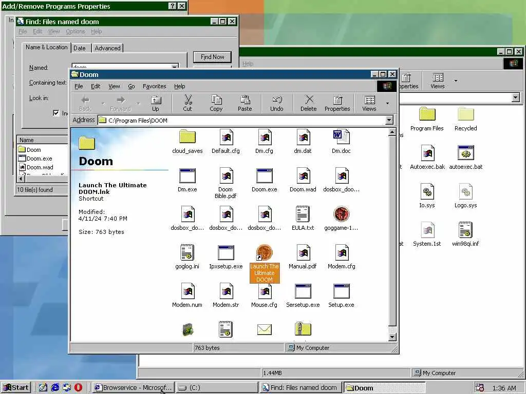Viewport: 526px width, 394px height.
Task: Select the Manual.pdf file
Action: coord(303,257)
